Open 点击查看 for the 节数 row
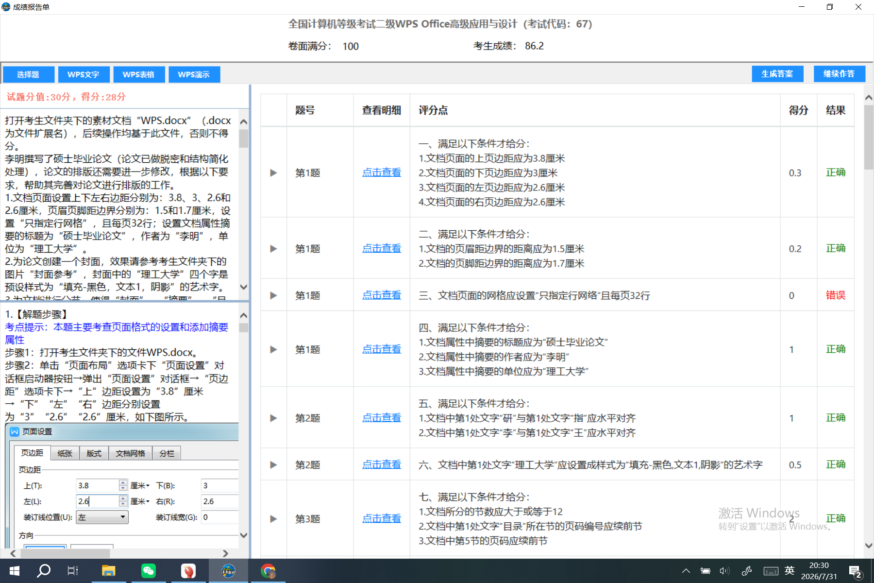This screenshot has height=583, width=874. coord(382,518)
